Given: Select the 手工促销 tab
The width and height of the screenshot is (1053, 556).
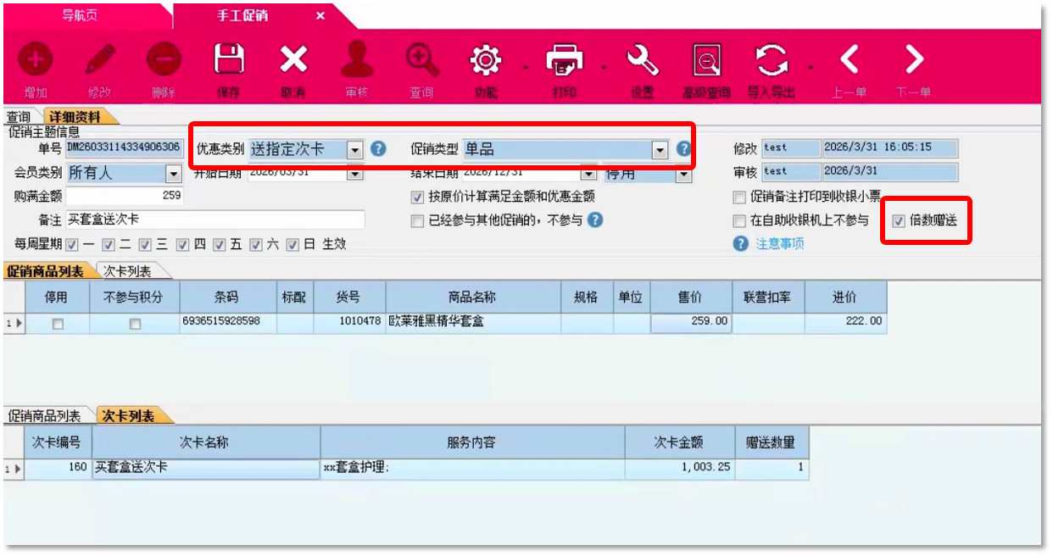Looking at the screenshot, I should coord(243,16).
